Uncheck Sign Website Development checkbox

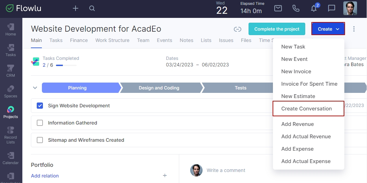(40, 106)
